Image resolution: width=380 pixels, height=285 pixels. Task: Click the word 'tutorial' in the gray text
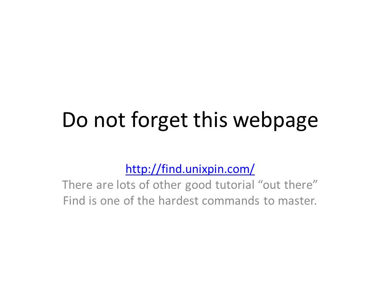[x=235, y=185]
